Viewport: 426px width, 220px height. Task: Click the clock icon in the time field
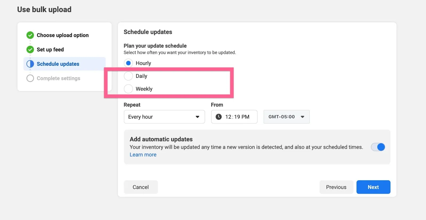click(x=219, y=117)
